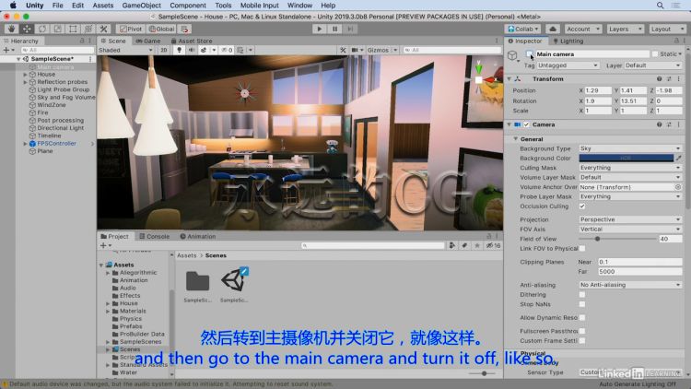Switch to the Game tab
The width and height of the screenshot is (691, 389).
148,41
